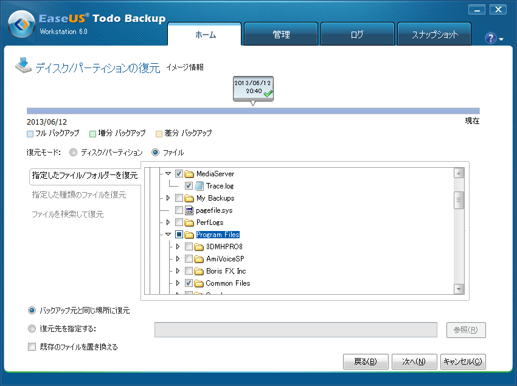Click the Program Files folder icon
The height and width of the screenshot is (386, 517).
(x=189, y=235)
